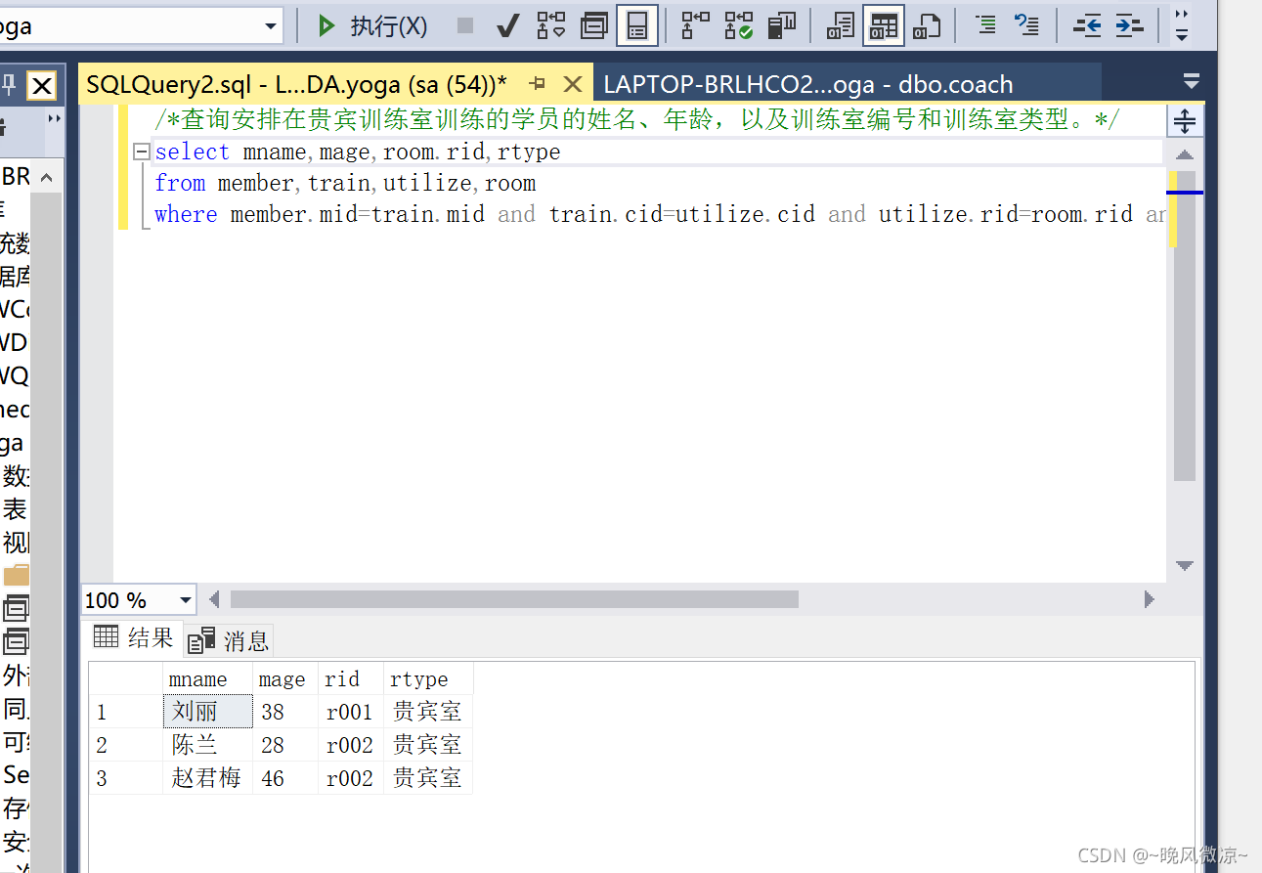Select the cell 赵君梅
Screen dimensions: 1262x873
[208, 778]
